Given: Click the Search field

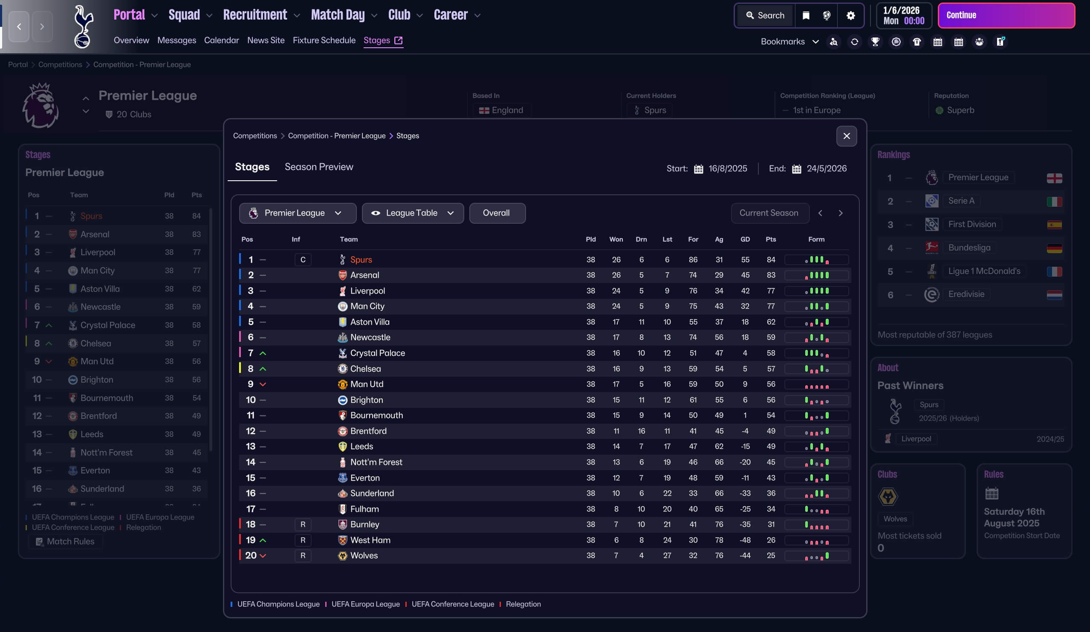Looking at the screenshot, I should [765, 16].
